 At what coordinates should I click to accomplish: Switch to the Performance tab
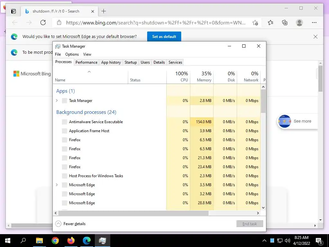[86, 62]
